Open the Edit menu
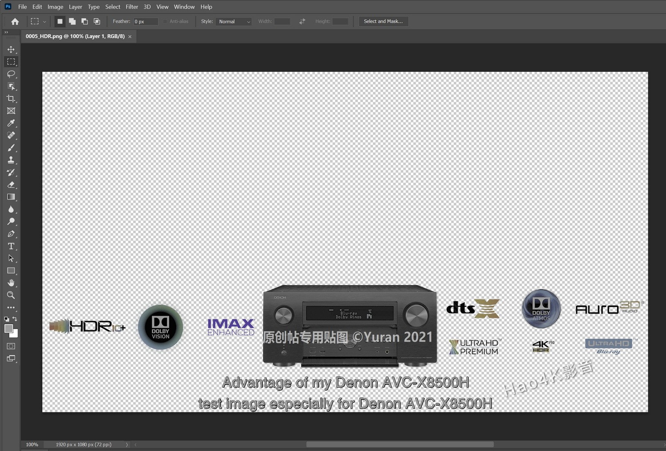The width and height of the screenshot is (666, 451). [37, 7]
